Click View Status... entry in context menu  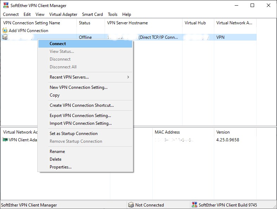(85, 51)
